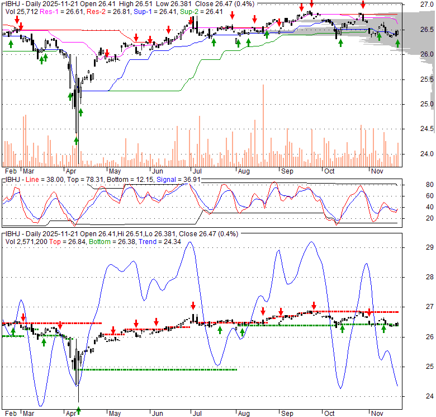This screenshot has height=417, width=436.
Task: Click the May month label under bottom chart
Action: [x=115, y=413]
